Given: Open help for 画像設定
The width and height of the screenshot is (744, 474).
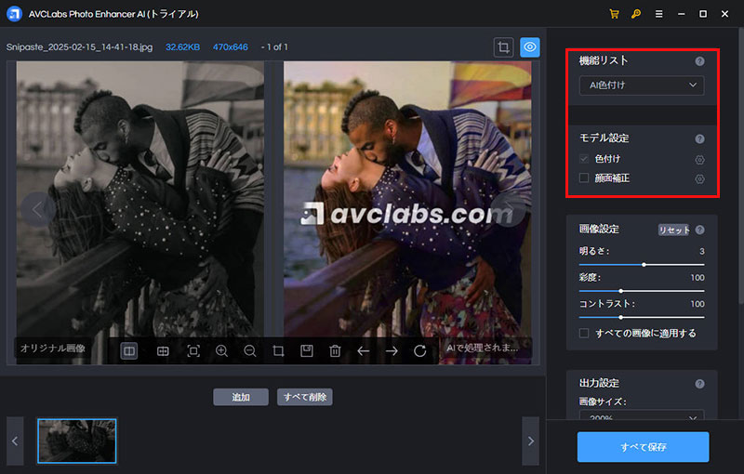Looking at the screenshot, I should point(699,230).
